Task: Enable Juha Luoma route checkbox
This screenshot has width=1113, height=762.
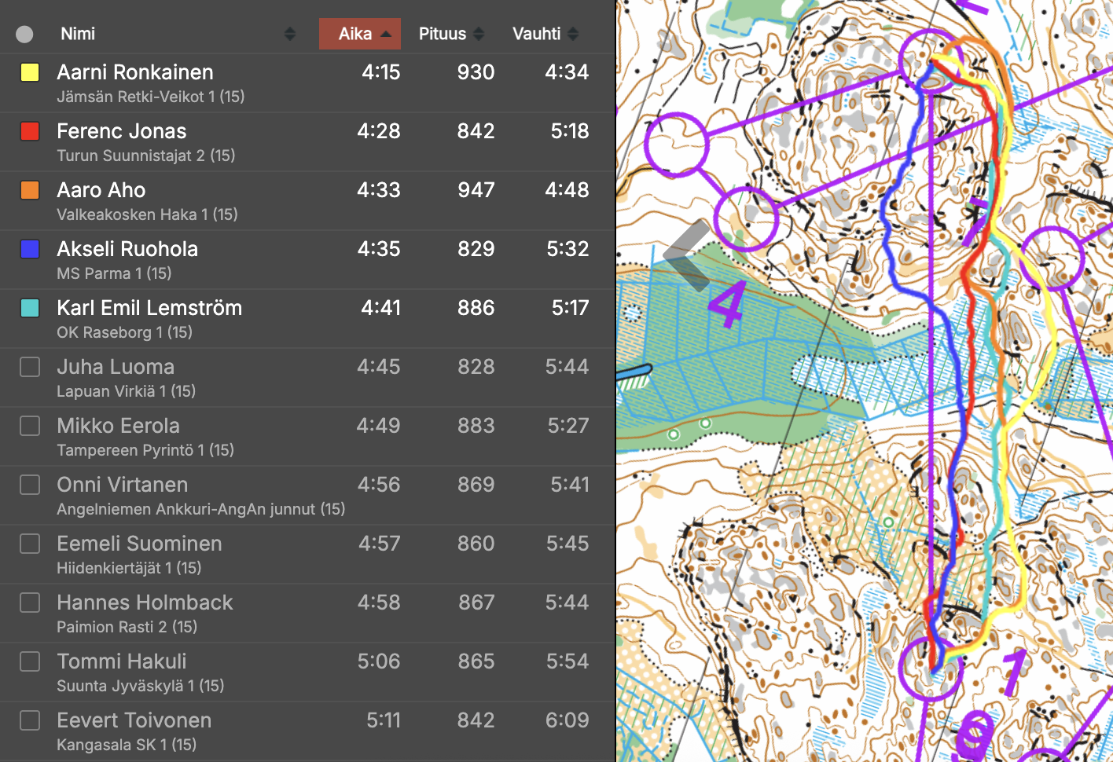Action: [30, 367]
